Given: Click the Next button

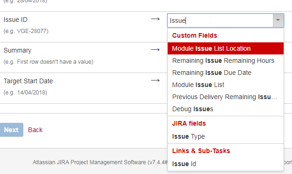Looking at the screenshot, I should tap(11, 130).
